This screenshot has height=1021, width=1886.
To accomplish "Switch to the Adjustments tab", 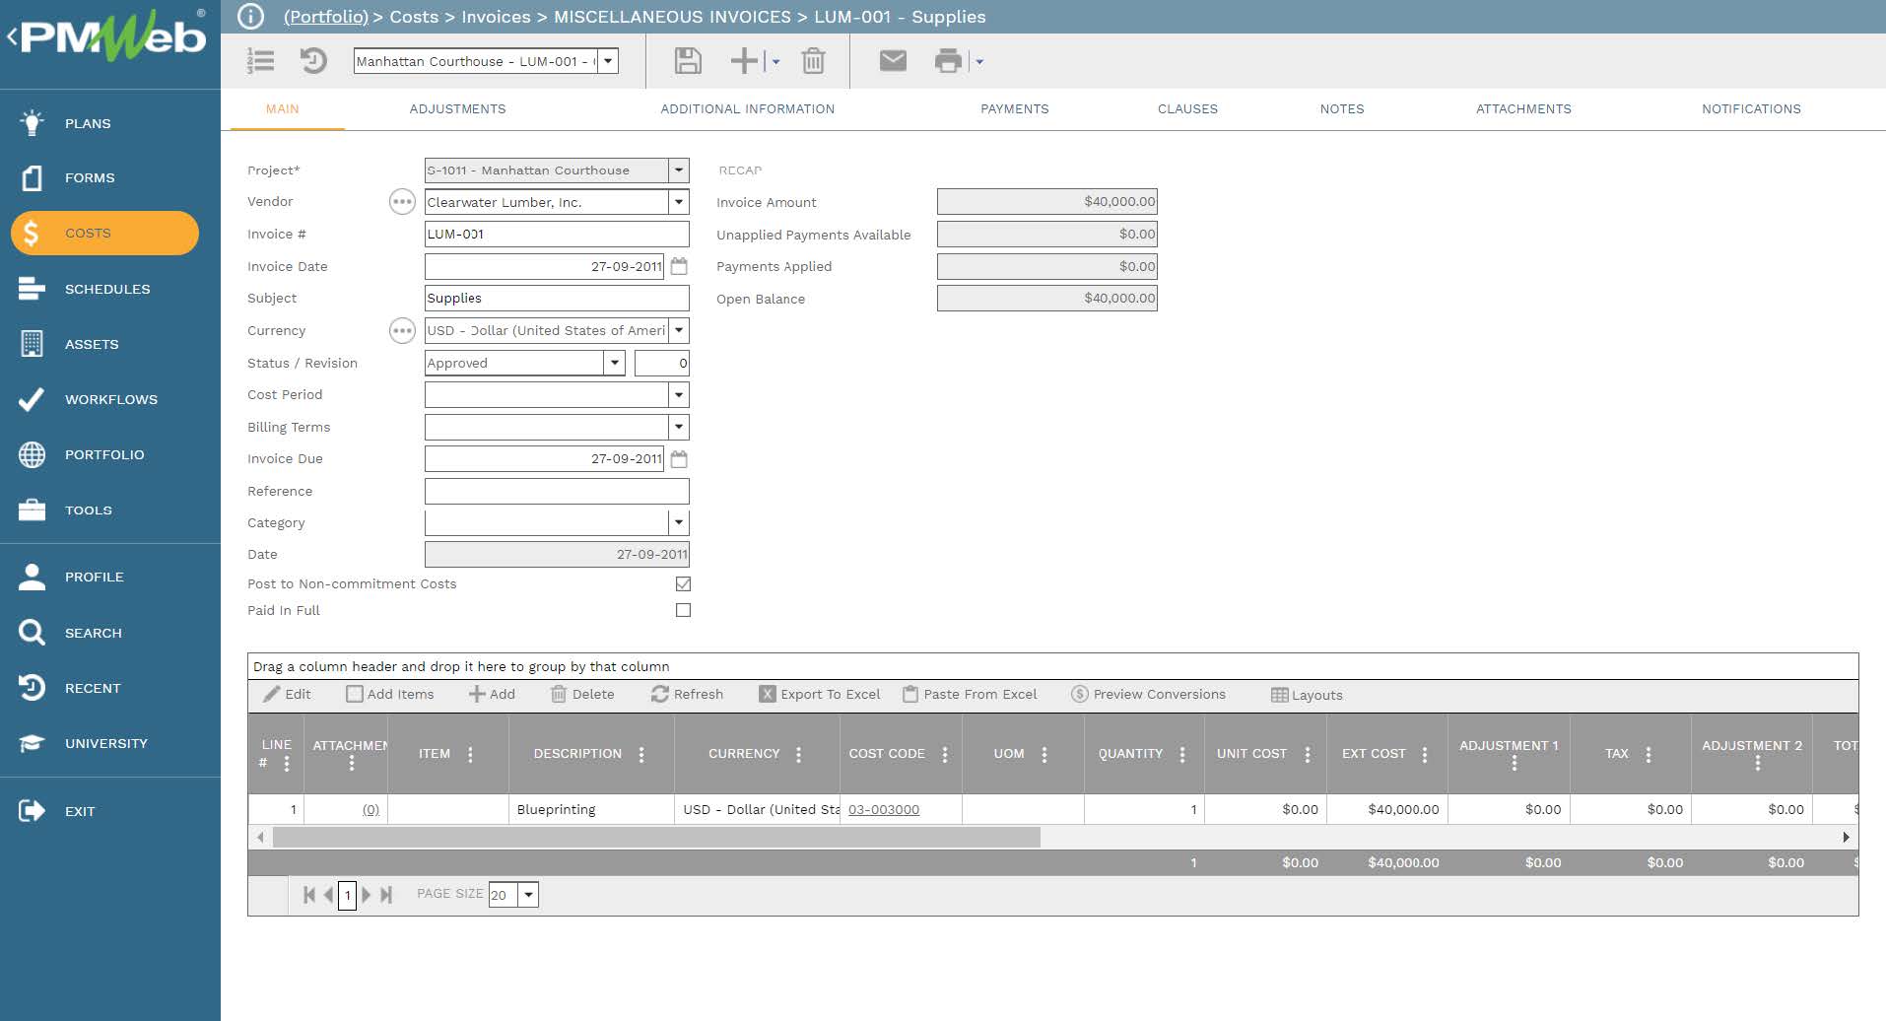I will click(x=457, y=109).
